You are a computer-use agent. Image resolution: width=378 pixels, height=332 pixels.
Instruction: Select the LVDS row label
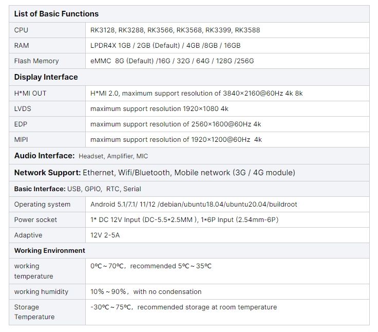click(x=23, y=109)
